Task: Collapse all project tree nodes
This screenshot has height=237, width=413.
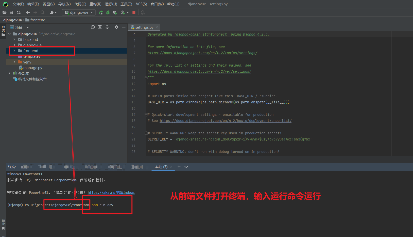Action: click(107, 27)
